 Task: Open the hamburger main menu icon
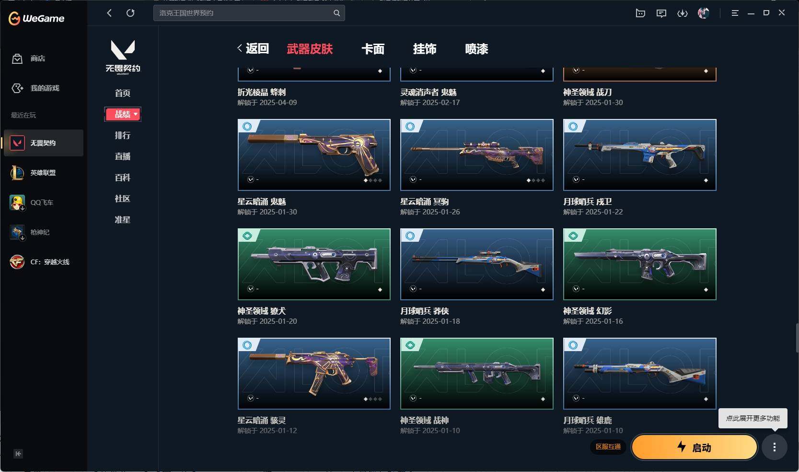(x=735, y=13)
